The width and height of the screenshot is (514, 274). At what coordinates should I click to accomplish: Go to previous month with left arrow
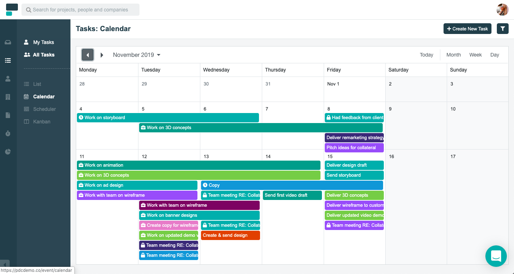point(88,55)
